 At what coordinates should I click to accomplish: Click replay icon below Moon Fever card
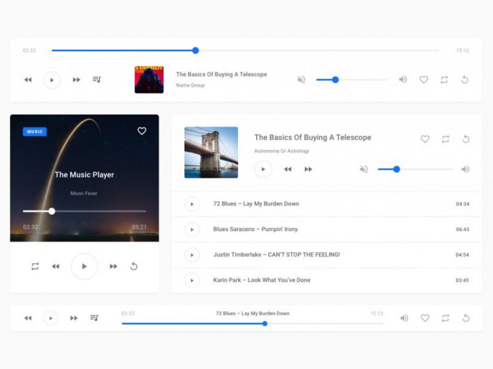[134, 266]
